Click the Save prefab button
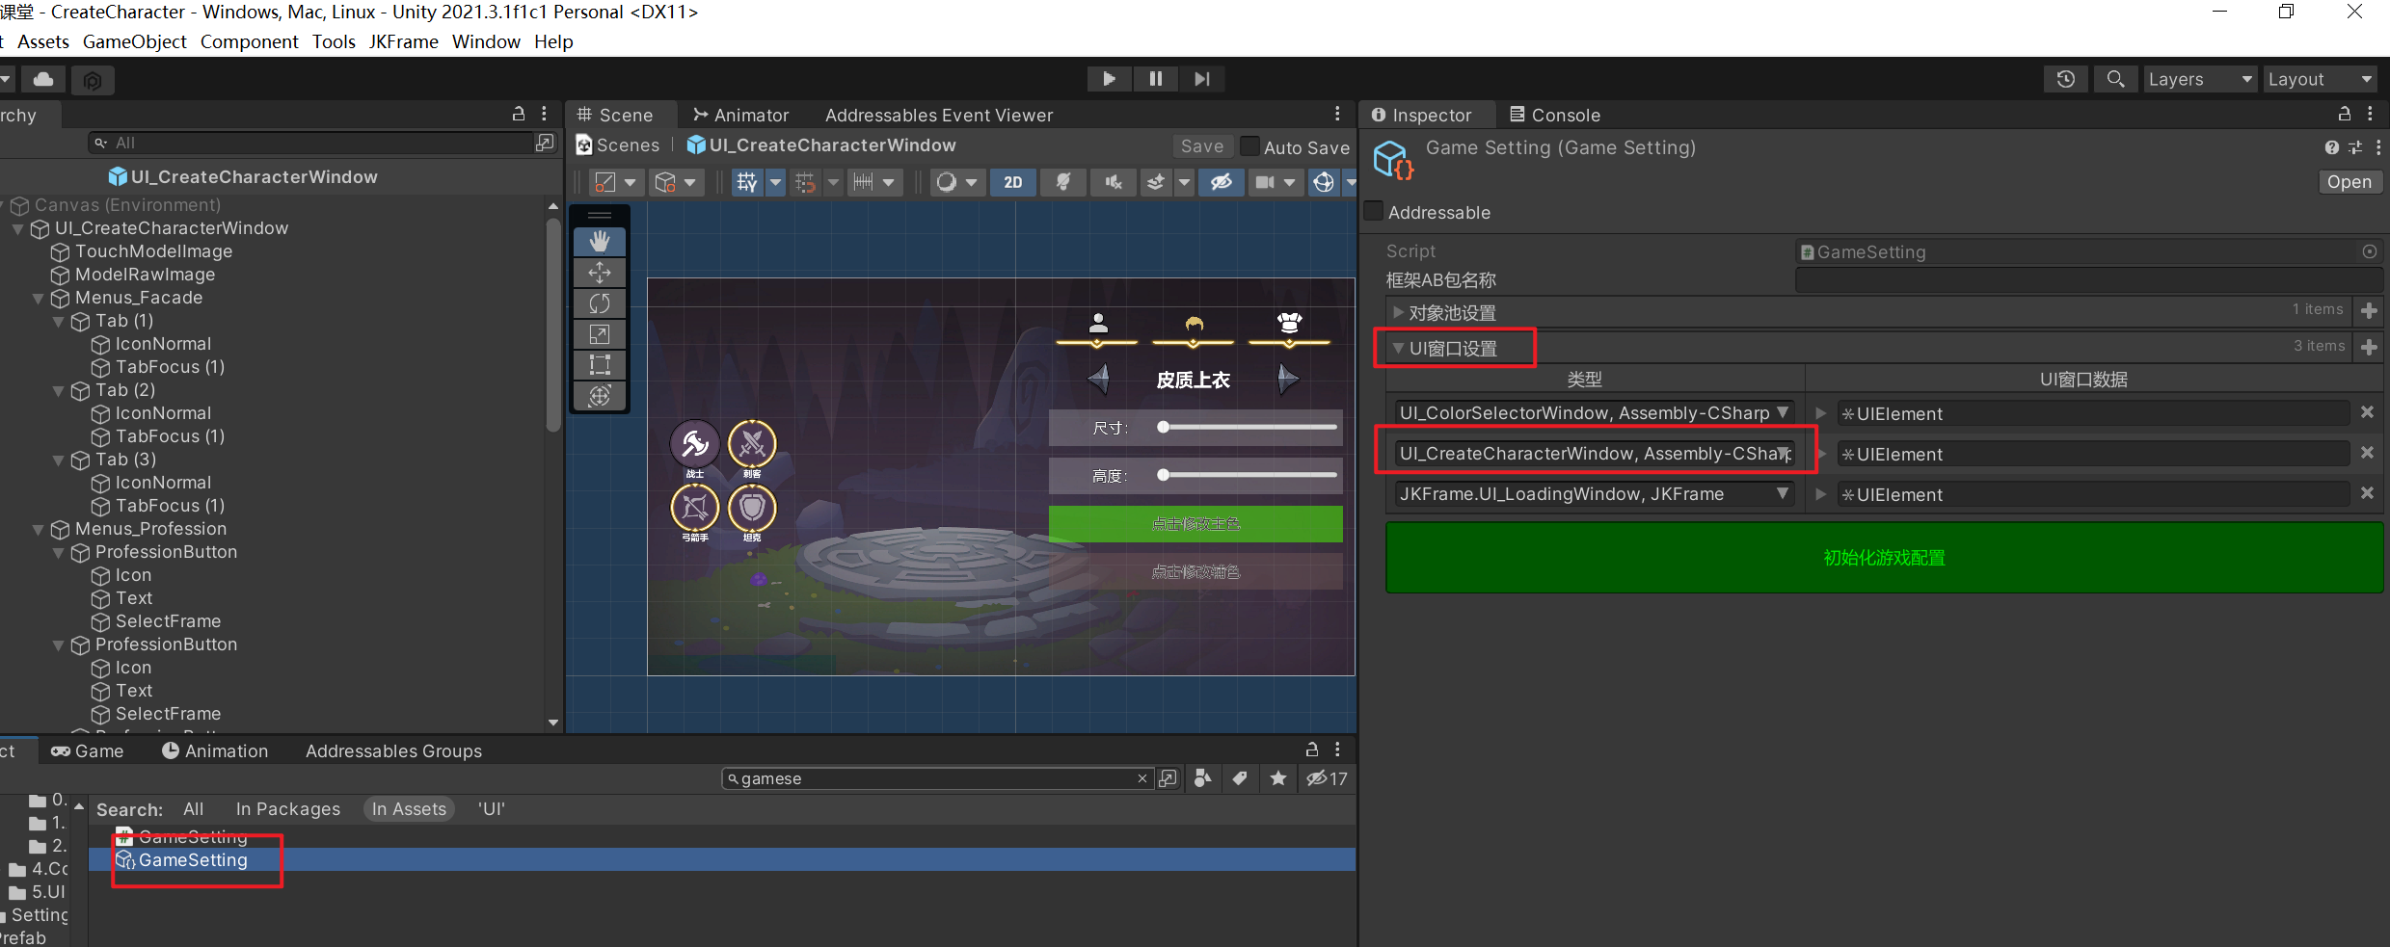 (x=1202, y=146)
